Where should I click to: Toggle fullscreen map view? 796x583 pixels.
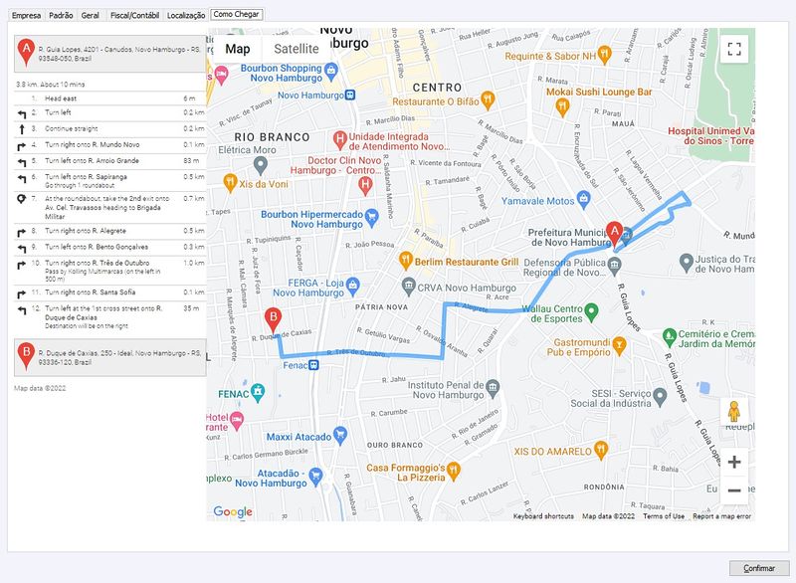(734, 49)
